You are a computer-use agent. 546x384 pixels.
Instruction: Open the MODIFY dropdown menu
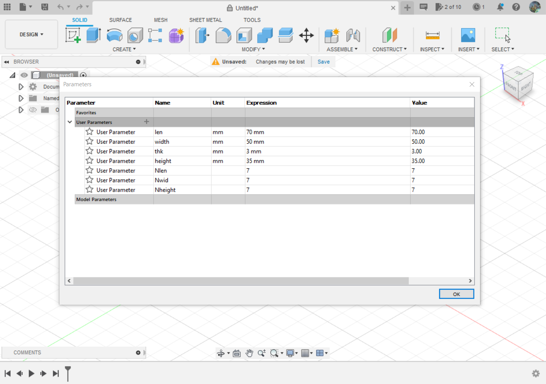click(x=253, y=49)
